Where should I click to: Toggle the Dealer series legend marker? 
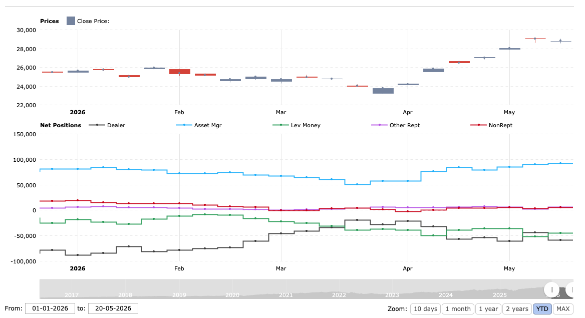click(97, 125)
